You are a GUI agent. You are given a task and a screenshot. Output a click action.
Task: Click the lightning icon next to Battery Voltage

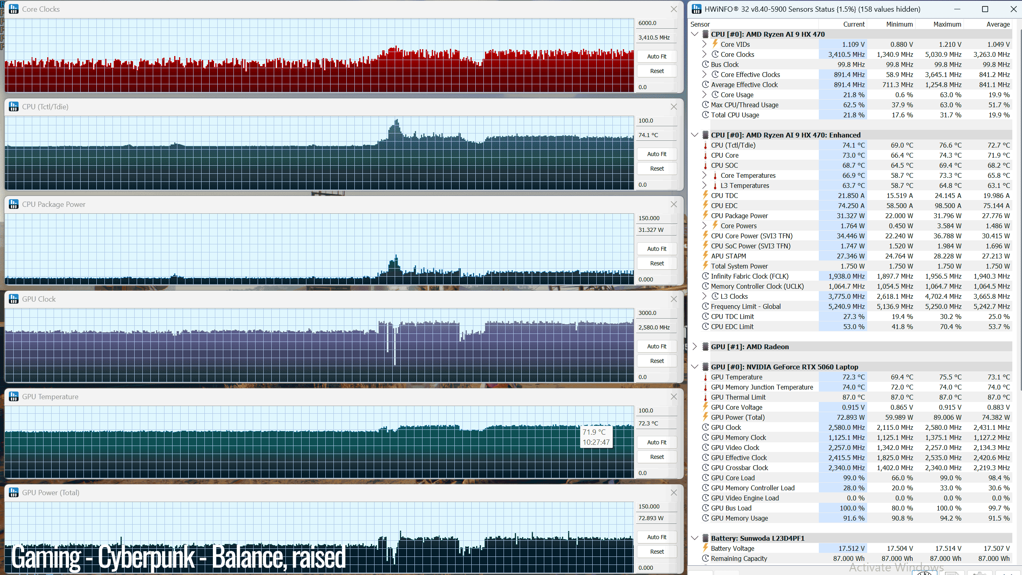pyautogui.click(x=706, y=548)
